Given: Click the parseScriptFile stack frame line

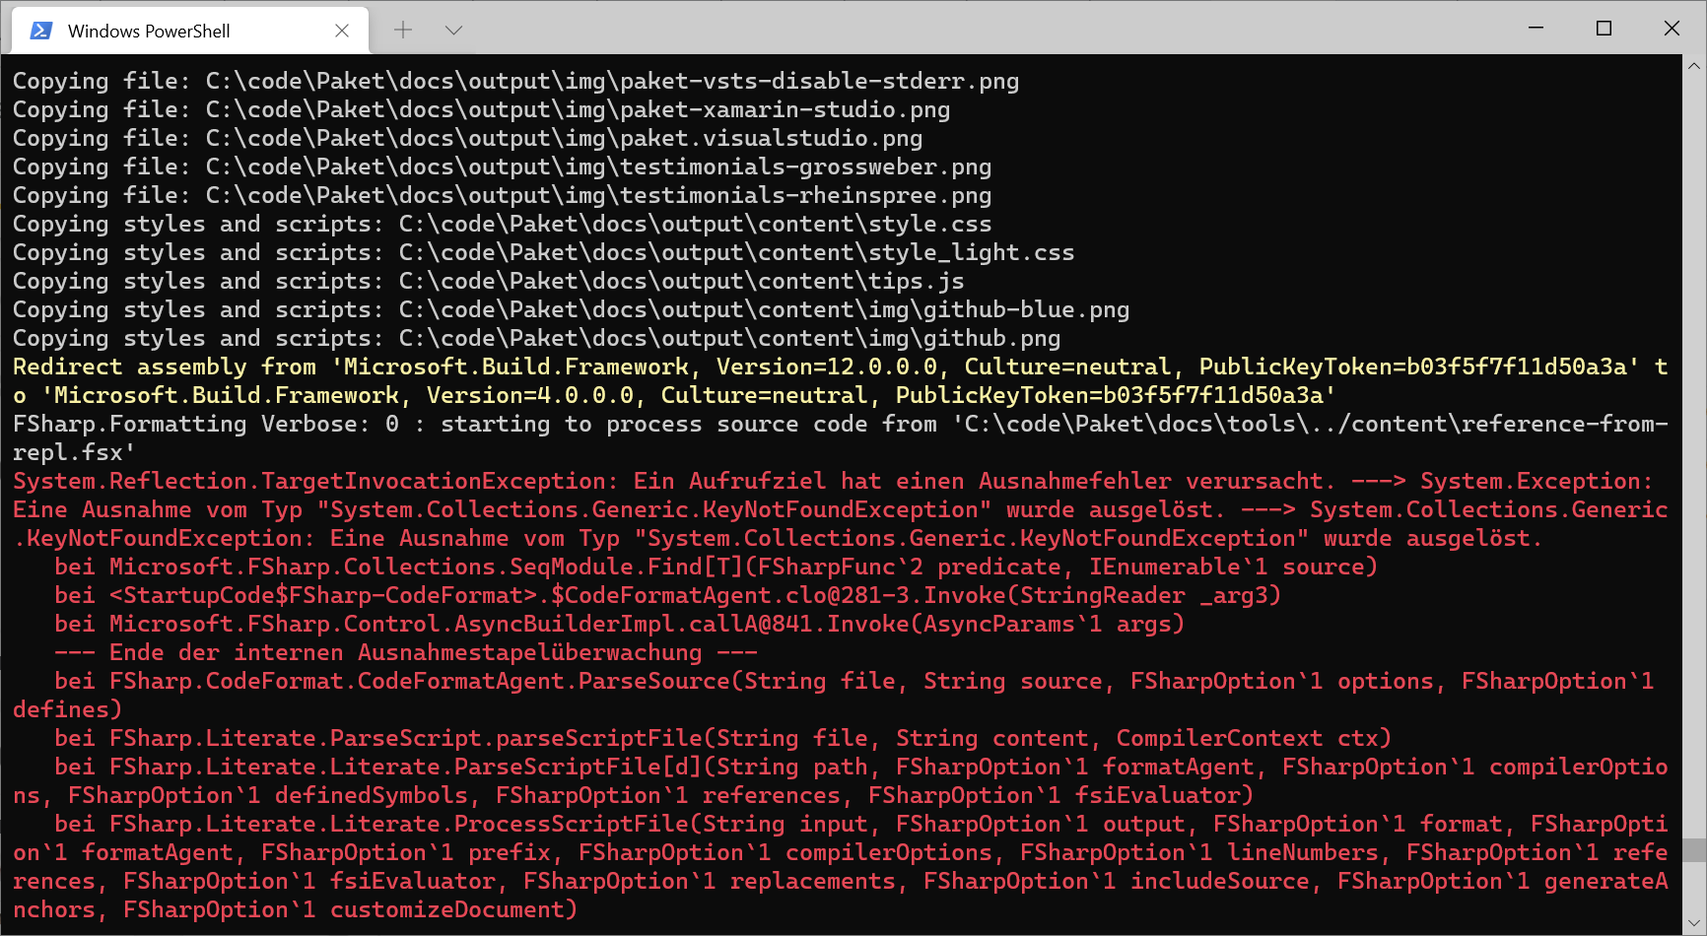Looking at the screenshot, I should pyautogui.click(x=690, y=737).
